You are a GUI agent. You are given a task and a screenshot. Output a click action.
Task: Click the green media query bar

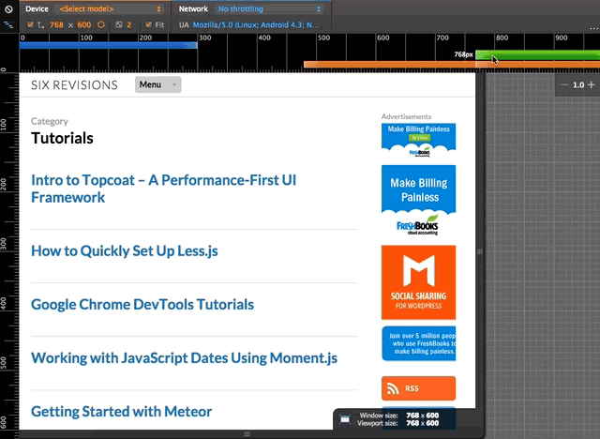[x=534, y=54]
